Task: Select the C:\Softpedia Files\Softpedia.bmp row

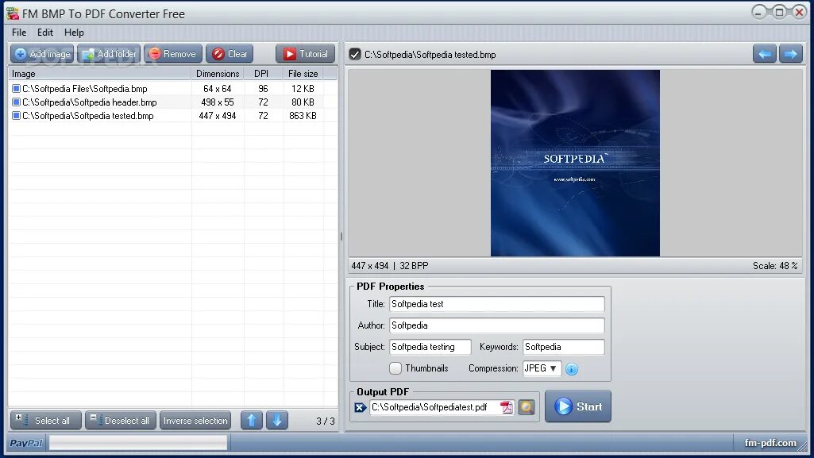Action: [173, 89]
